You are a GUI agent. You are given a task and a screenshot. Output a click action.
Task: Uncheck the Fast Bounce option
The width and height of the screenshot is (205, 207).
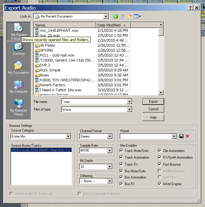click(160, 164)
